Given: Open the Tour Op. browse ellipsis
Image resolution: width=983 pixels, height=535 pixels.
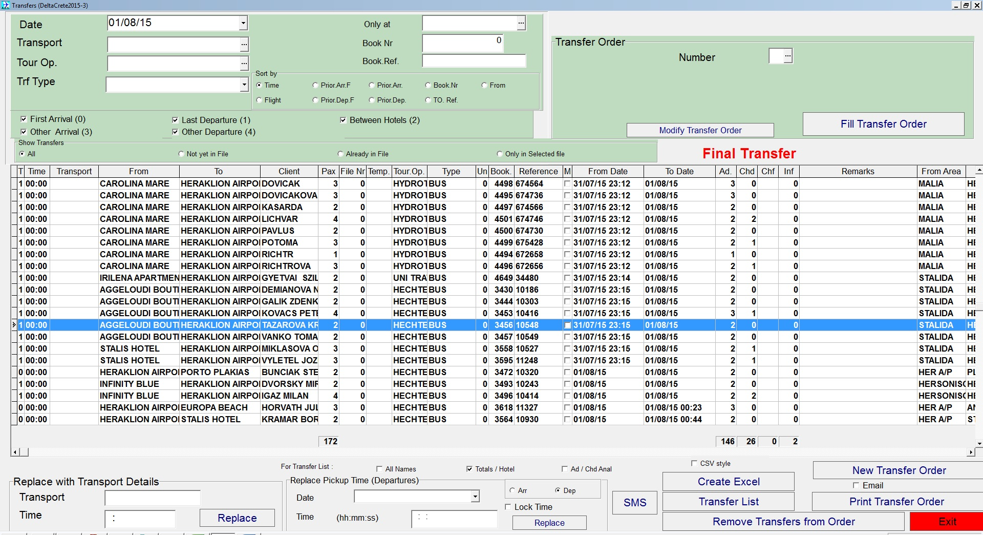Looking at the screenshot, I should coord(244,63).
